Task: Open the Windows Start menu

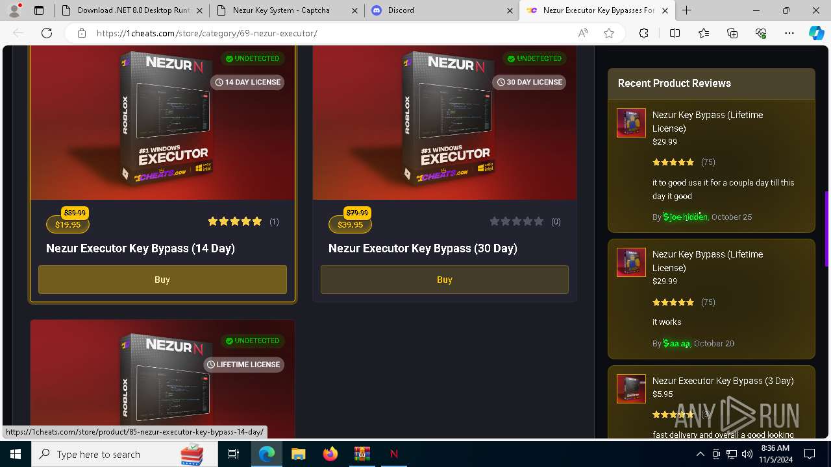Action: [16, 454]
